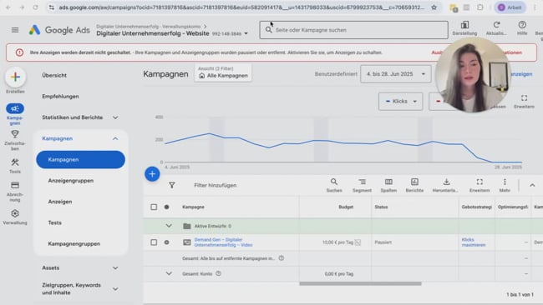Image resolution: width=543 pixels, height=305 pixels.
Task: Click the Alle Kampagnen view filter button
Action: tap(223, 72)
